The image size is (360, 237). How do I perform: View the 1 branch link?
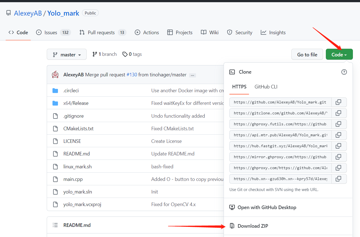pos(104,54)
